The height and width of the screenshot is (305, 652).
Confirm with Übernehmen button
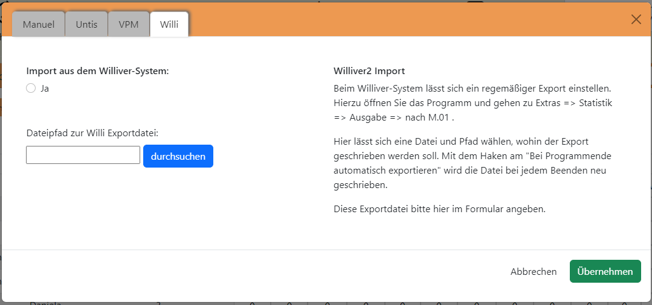point(605,271)
